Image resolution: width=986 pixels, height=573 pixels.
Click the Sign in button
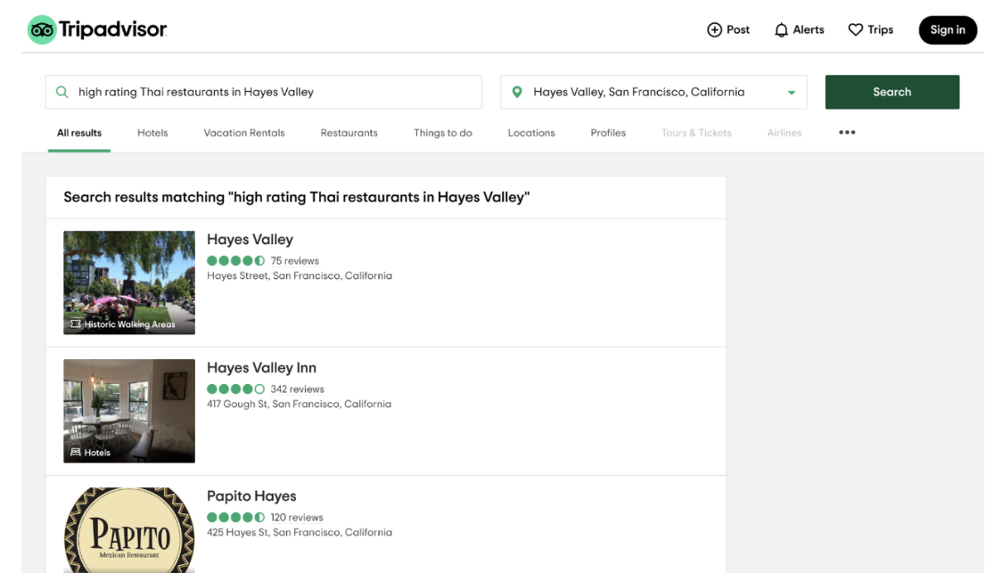[947, 30]
